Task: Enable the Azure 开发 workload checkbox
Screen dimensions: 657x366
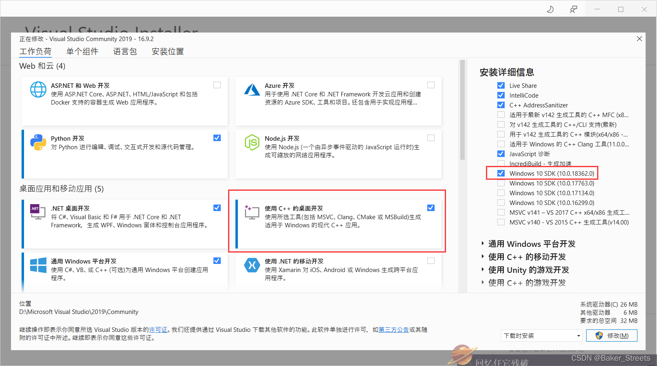Action: tap(431, 85)
